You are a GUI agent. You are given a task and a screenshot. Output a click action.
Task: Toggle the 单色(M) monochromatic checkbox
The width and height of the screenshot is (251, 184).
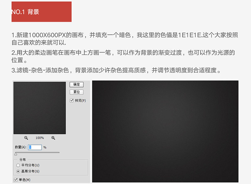point(15,180)
